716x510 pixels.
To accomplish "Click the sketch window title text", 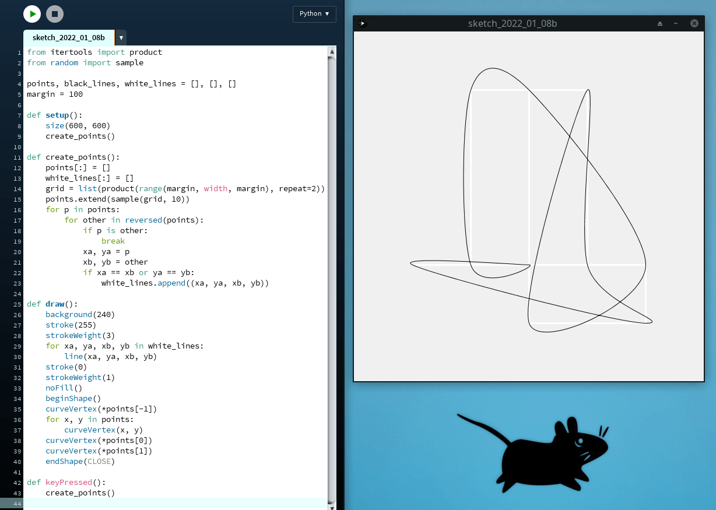I will (513, 23).
